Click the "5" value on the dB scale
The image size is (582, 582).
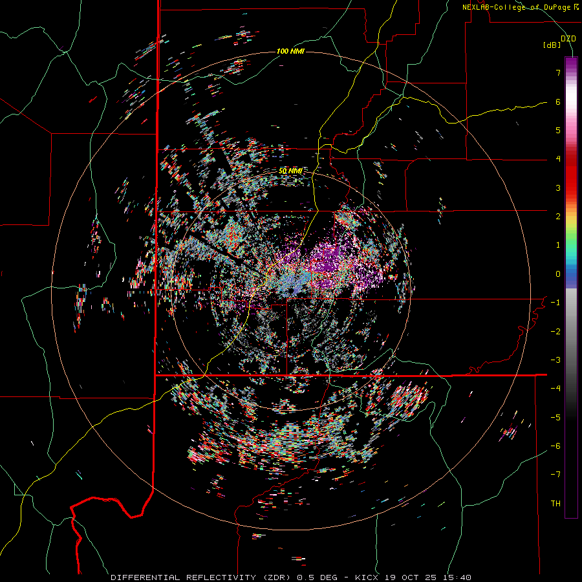[x=558, y=130]
